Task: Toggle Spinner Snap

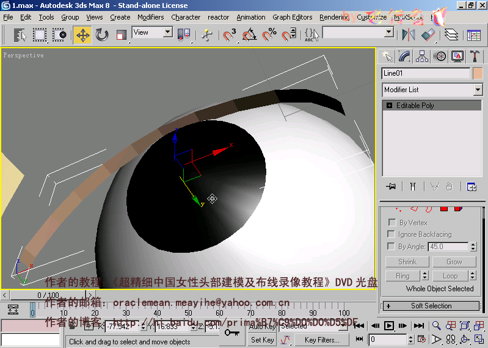Action: (289, 35)
